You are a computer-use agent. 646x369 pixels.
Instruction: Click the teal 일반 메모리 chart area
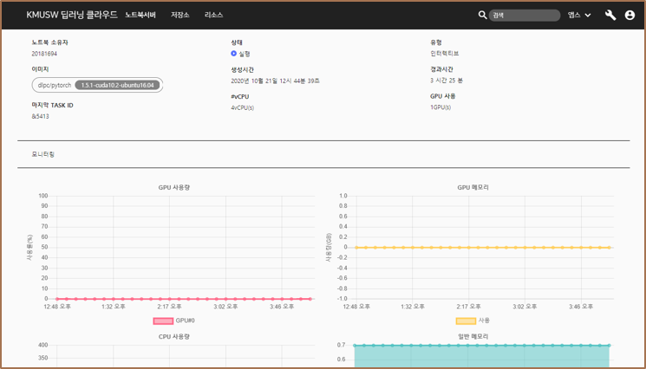click(x=481, y=357)
